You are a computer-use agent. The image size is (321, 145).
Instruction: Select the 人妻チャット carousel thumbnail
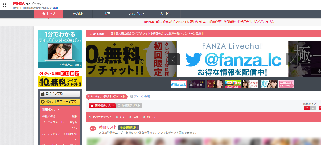point(215,84)
